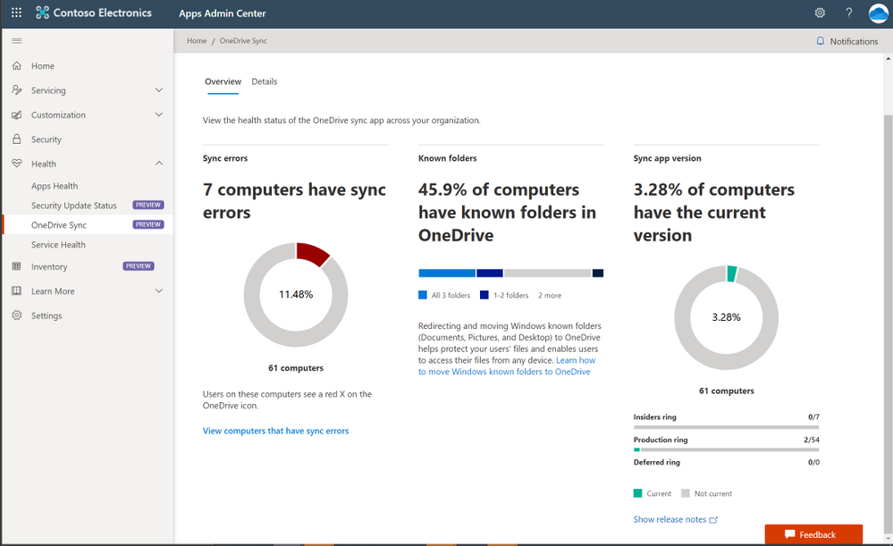
Task: Expand the Servicing menu chevron
Action: [159, 90]
